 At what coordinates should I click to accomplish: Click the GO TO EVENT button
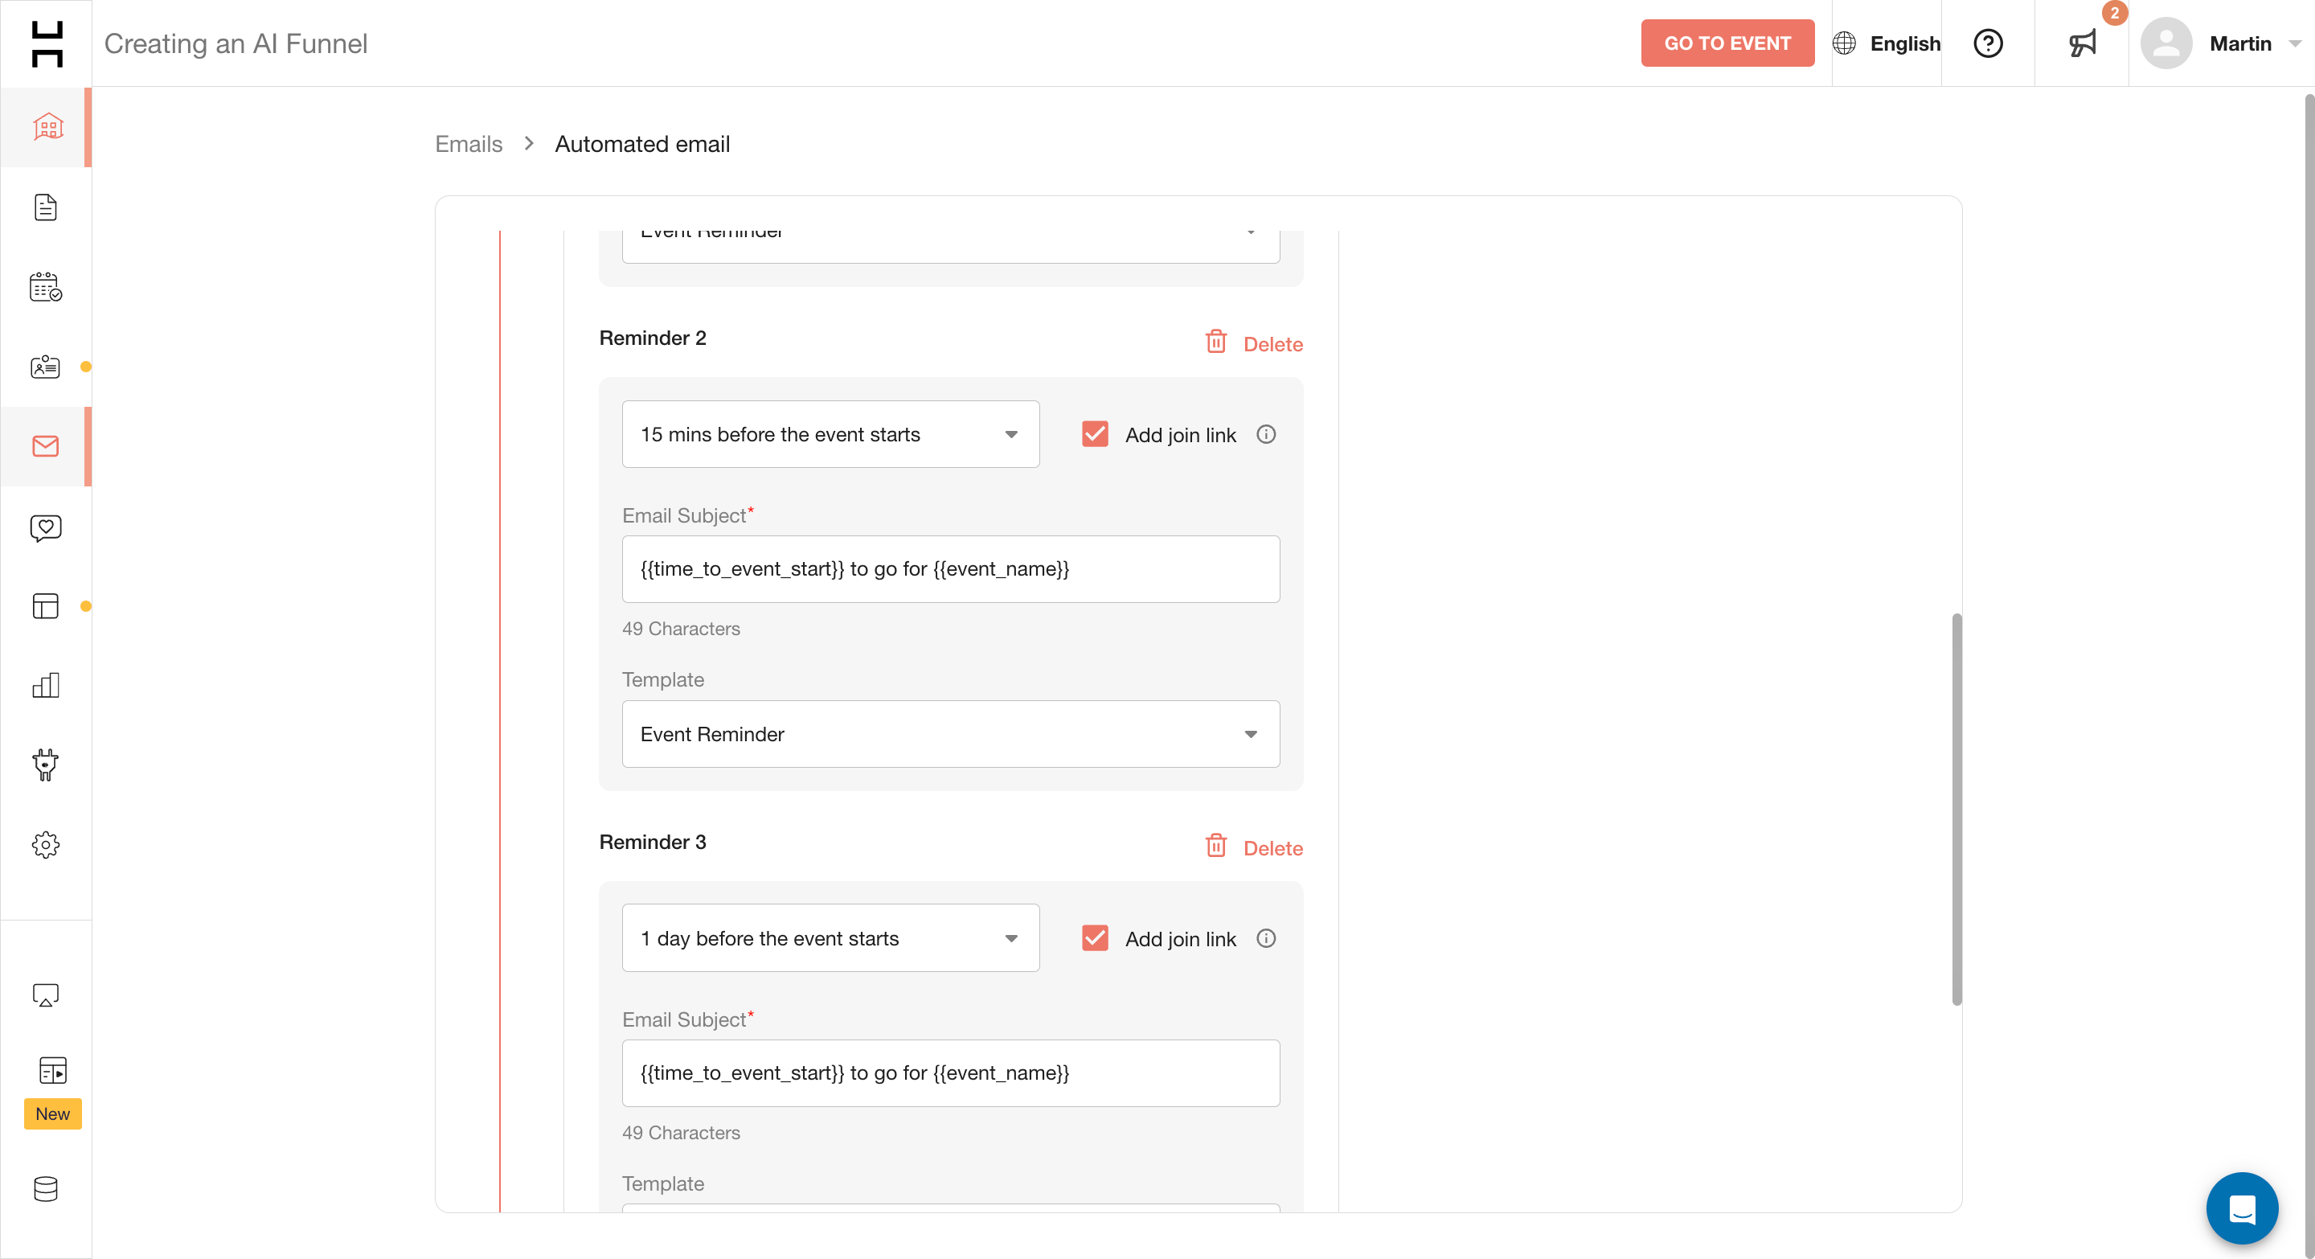click(x=1727, y=43)
